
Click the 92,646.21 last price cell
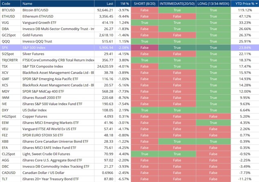pyautogui.click(x=105, y=10)
